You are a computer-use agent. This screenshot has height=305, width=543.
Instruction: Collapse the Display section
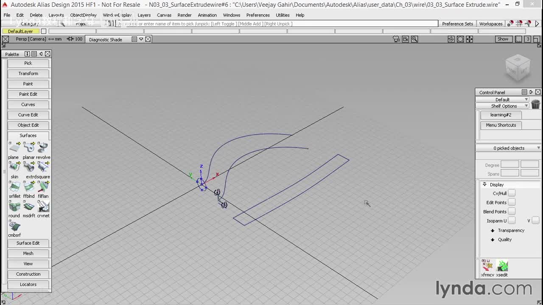coord(484,185)
